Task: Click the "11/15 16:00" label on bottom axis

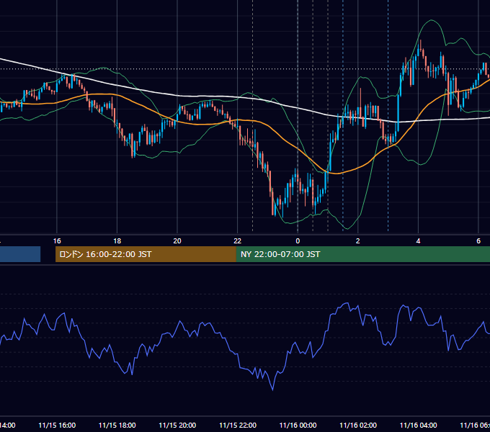Action: pos(57,426)
